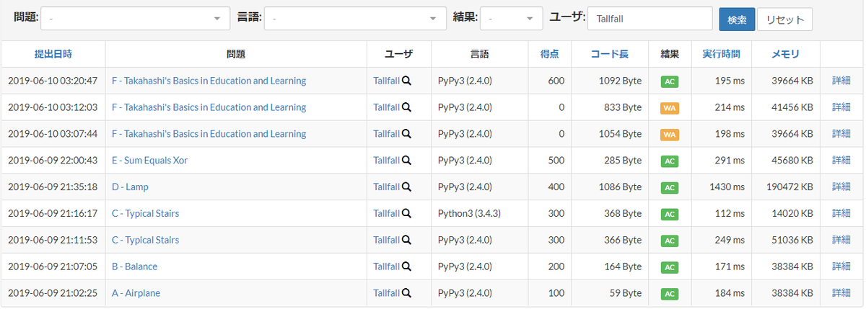Screen dimensions: 866x309
Task: Open problem link in 03:12:03 row
Action: [x=209, y=107]
